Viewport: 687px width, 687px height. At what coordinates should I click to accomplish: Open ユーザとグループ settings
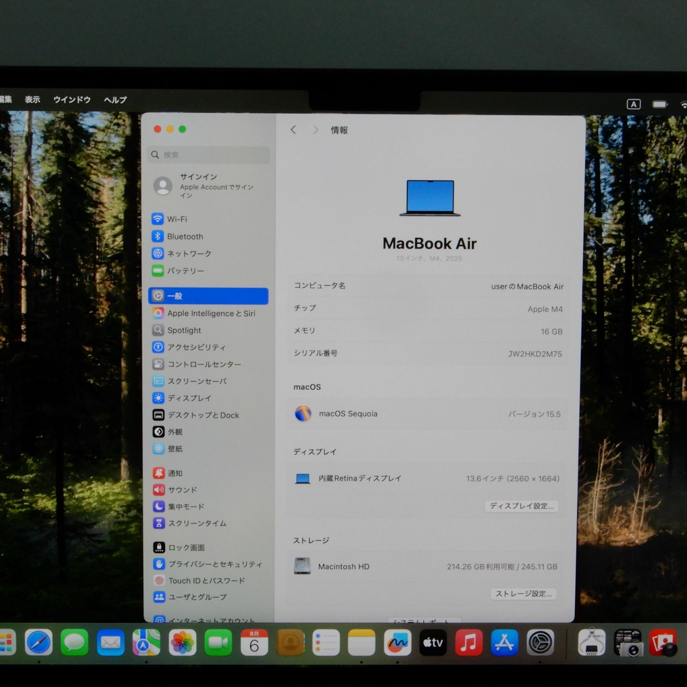pyautogui.click(x=208, y=597)
